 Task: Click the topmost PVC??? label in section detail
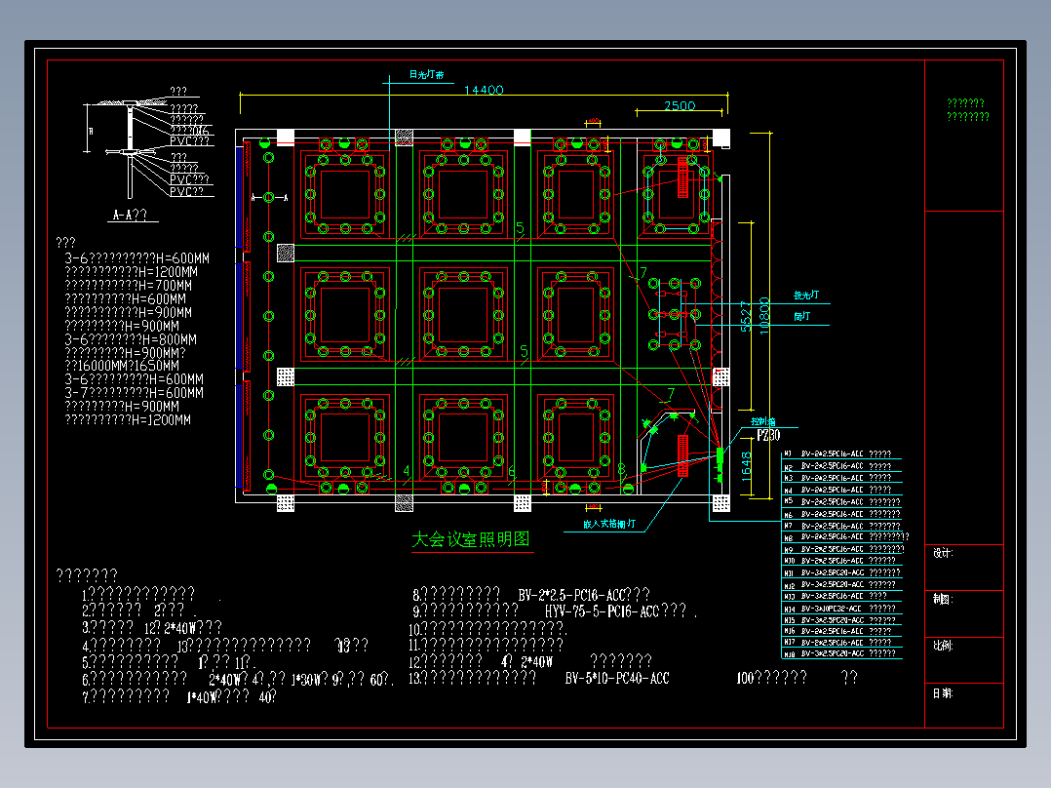pos(189,140)
